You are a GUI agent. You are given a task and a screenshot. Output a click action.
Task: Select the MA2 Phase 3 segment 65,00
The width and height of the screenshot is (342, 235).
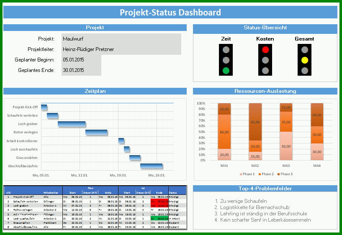(255, 122)
